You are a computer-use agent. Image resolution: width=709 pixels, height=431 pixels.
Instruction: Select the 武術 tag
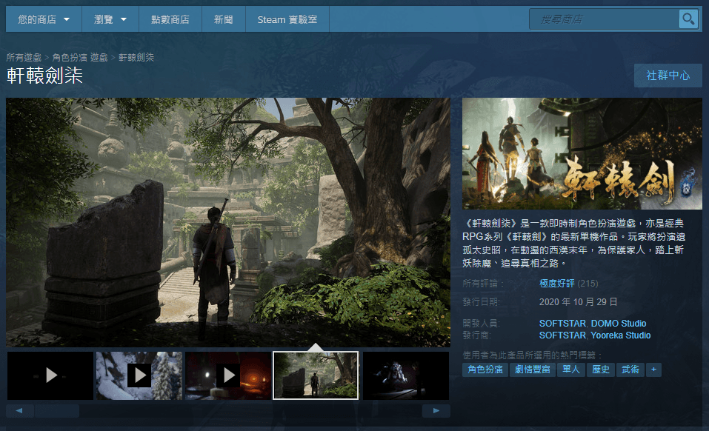tap(630, 370)
